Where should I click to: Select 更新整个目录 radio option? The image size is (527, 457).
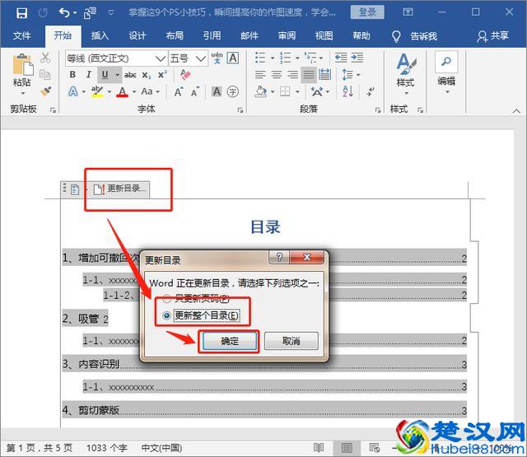click(x=166, y=315)
